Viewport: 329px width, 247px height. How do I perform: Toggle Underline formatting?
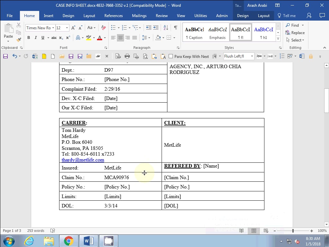[43, 38]
